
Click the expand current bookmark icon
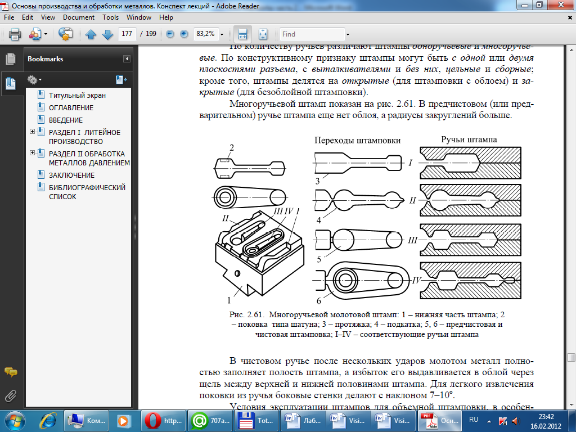click(121, 79)
